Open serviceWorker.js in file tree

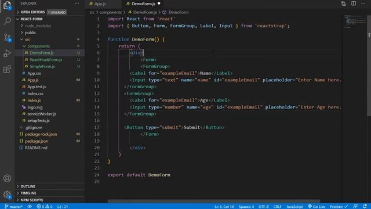click(42, 114)
